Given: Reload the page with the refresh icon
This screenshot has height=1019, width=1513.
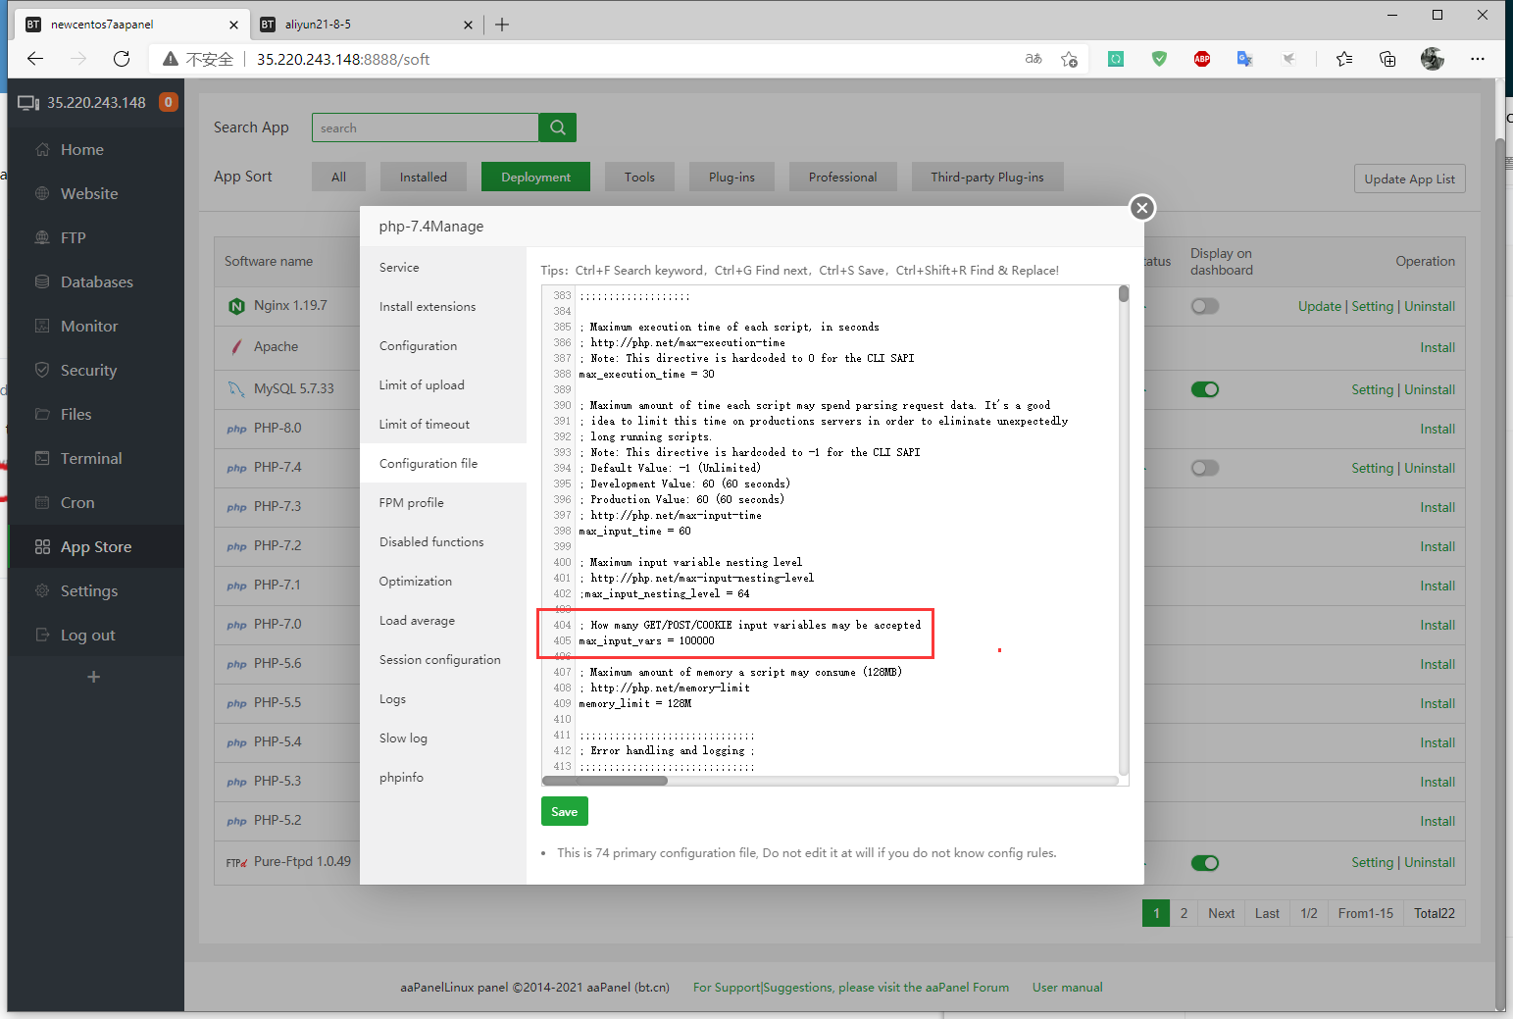Looking at the screenshot, I should click(122, 59).
